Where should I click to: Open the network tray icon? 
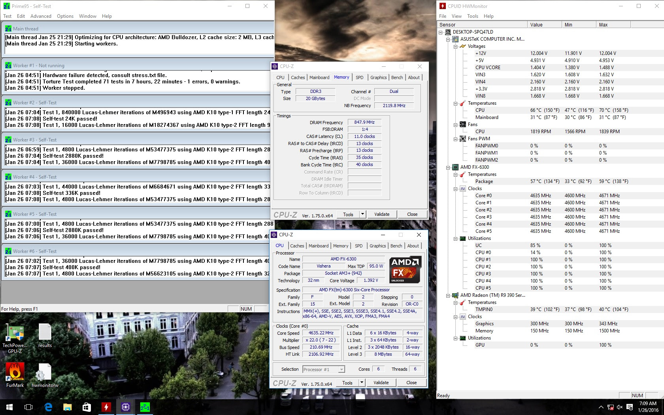(x=611, y=407)
